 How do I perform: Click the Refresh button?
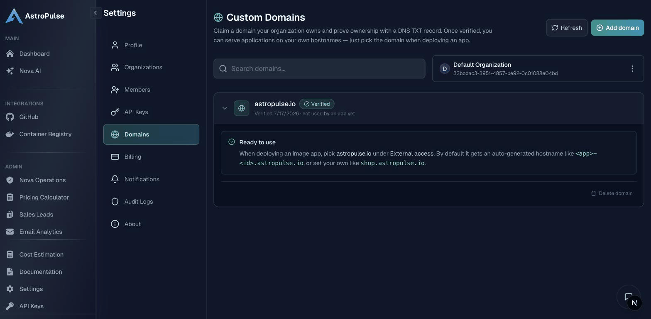[567, 28]
